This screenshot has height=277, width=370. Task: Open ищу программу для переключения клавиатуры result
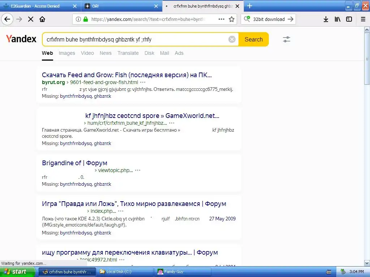pyautogui.click(x=130, y=252)
